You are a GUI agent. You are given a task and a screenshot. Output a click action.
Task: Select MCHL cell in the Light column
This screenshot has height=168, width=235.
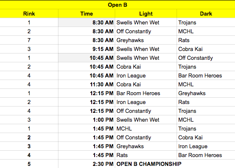(x=146, y=128)
